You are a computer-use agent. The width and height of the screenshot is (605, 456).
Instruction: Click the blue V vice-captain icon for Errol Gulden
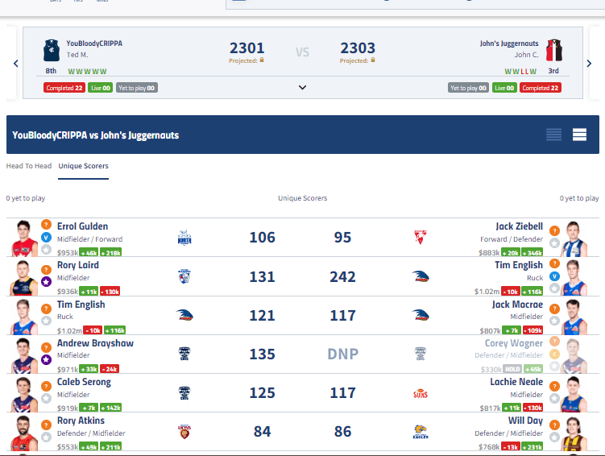tap(46, 238)
